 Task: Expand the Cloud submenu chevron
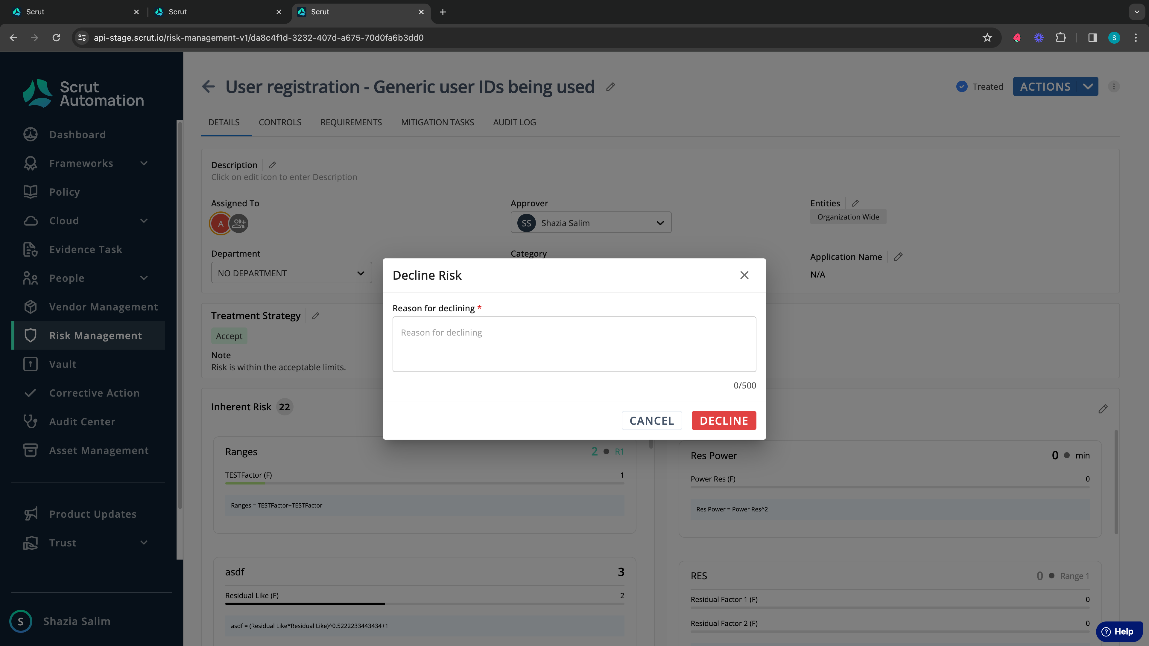144,221
